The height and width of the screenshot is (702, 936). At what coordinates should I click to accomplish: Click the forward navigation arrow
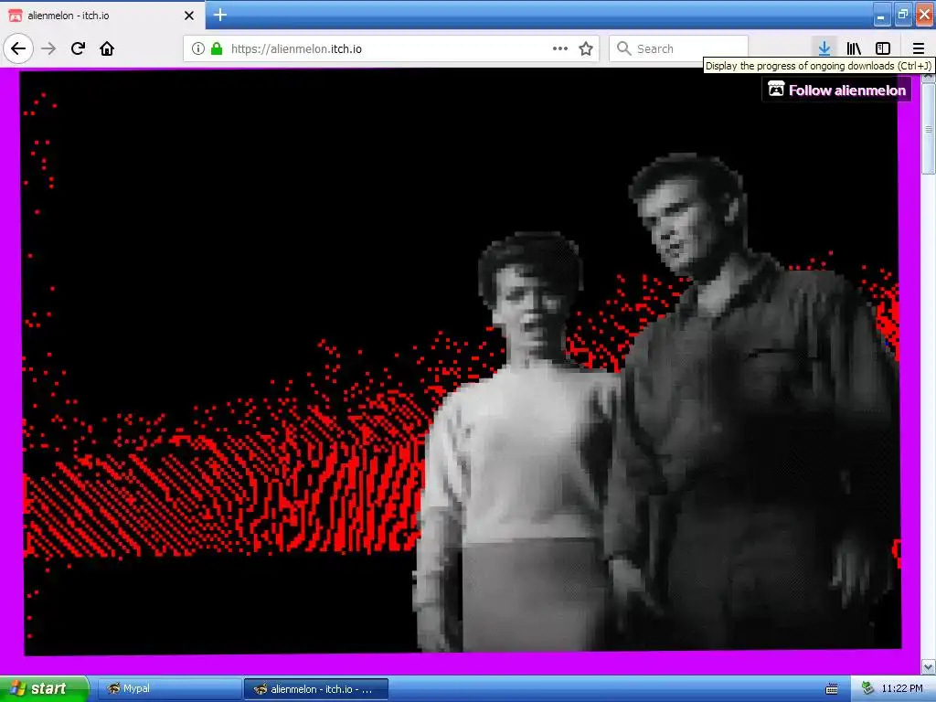pyautogui.click(x=48, y=48)
